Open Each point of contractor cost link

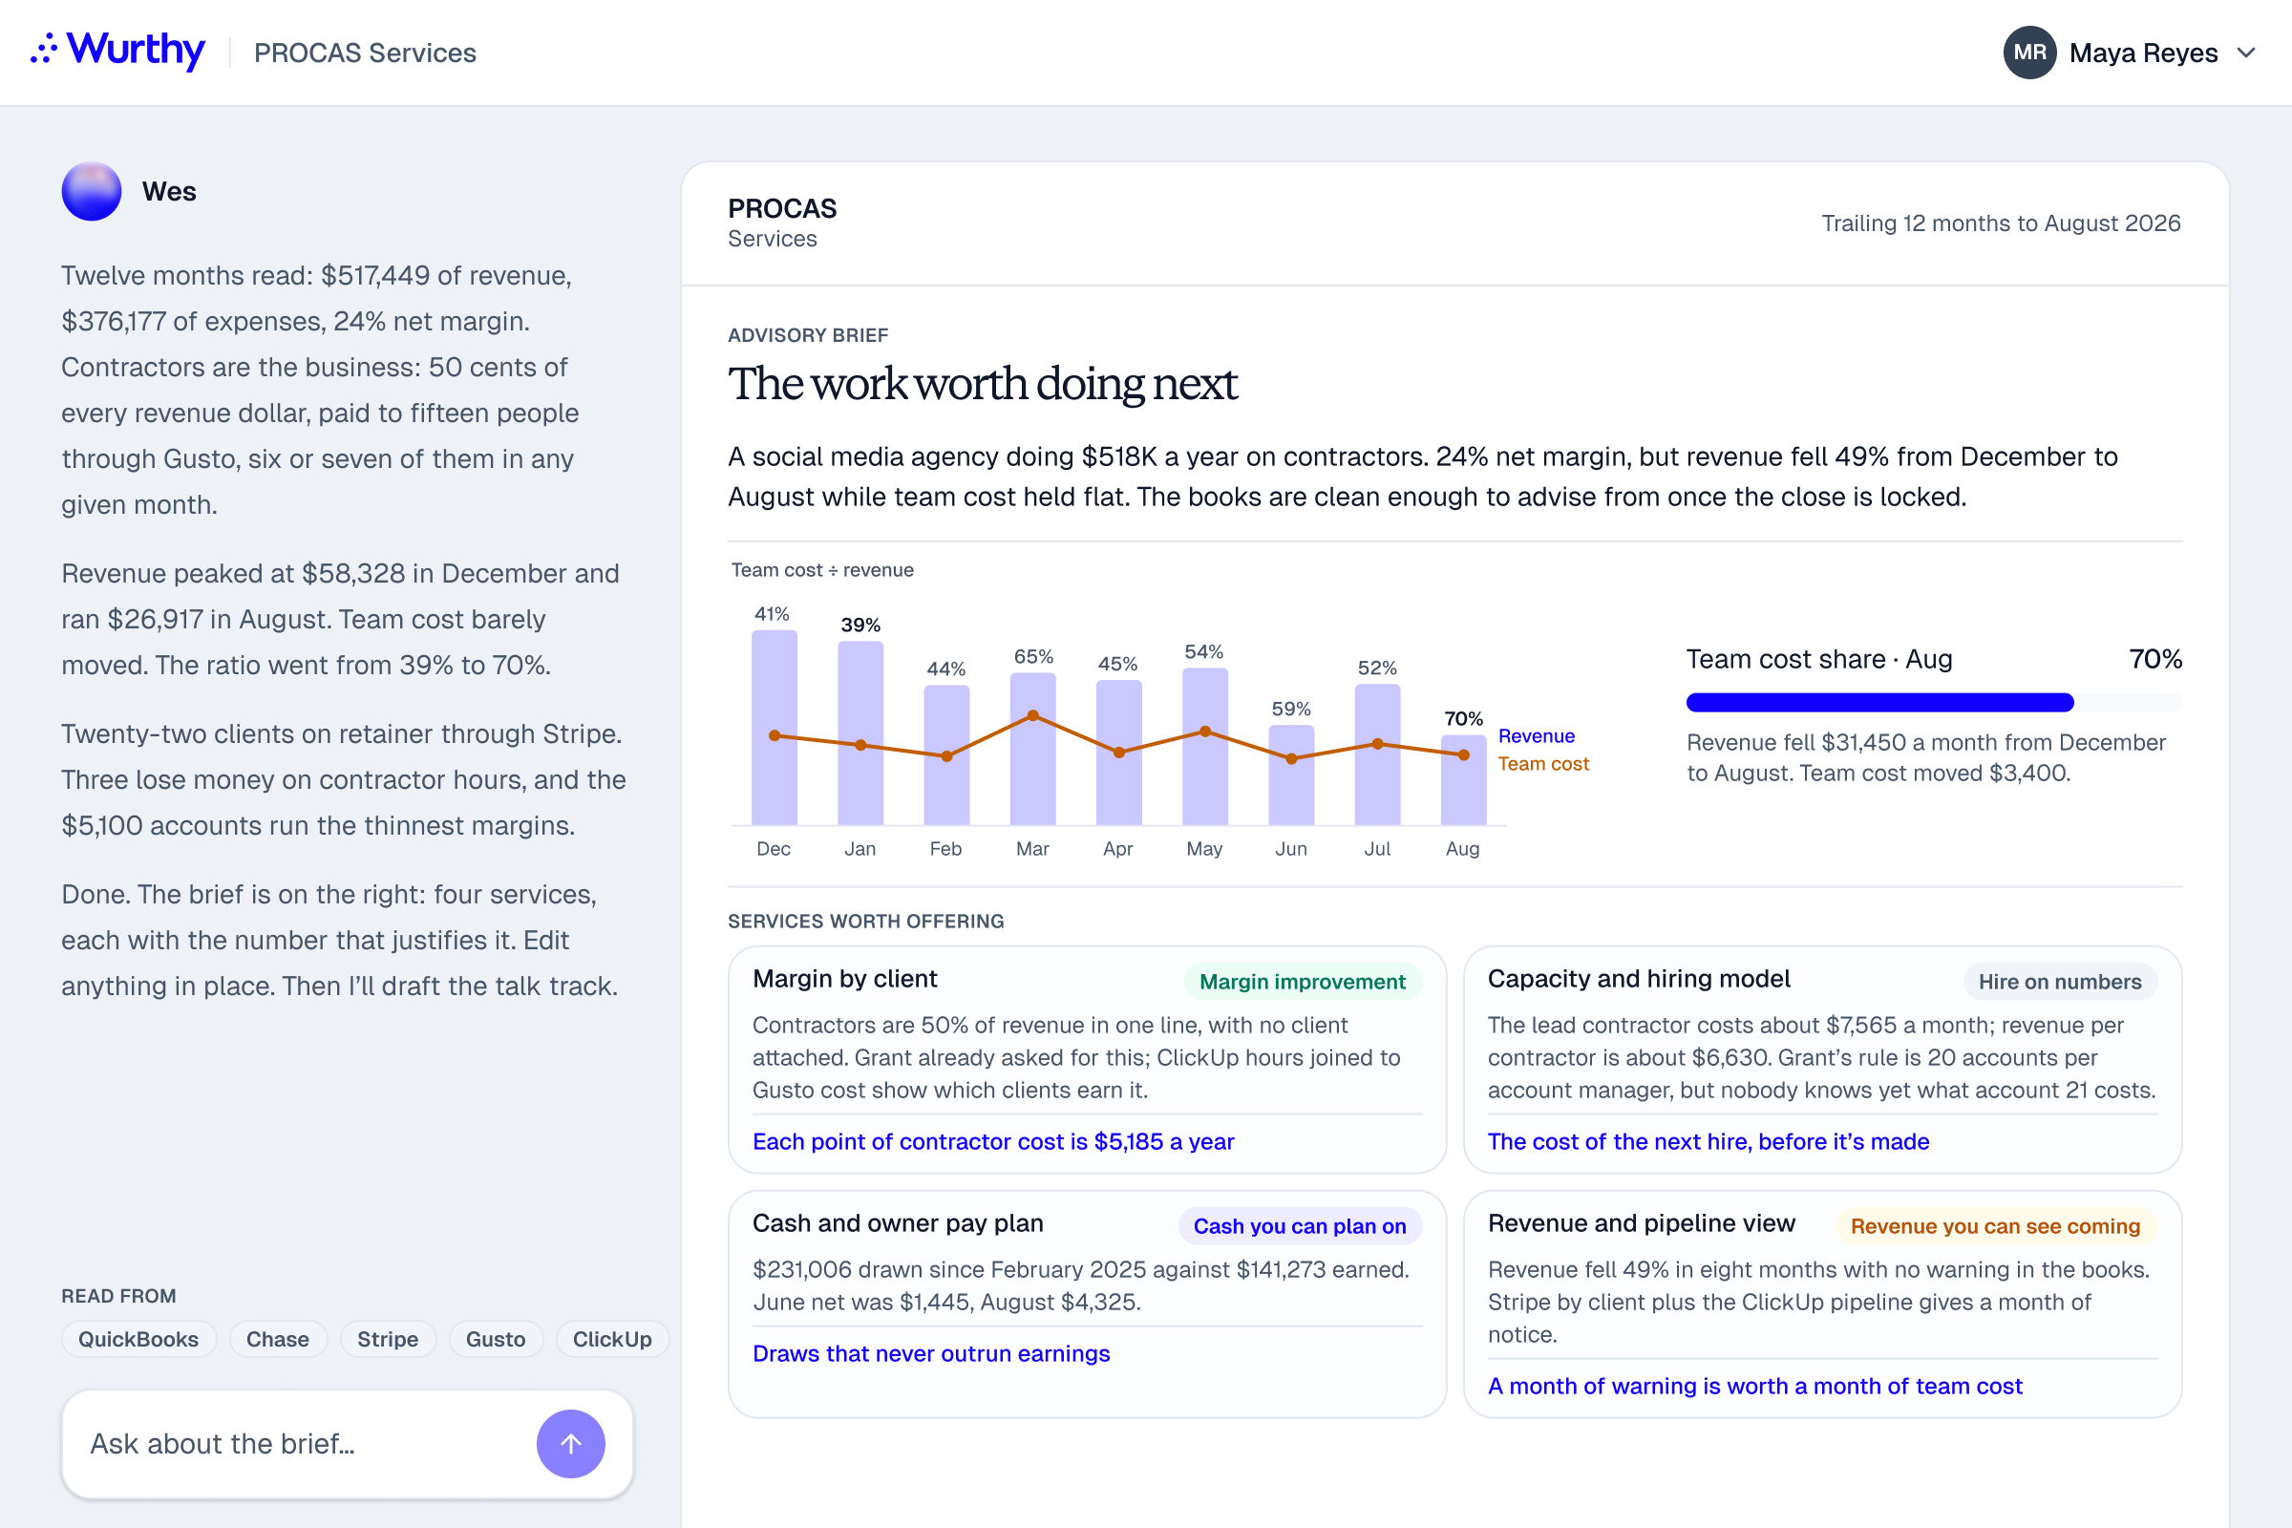[x=993, y=1141]
